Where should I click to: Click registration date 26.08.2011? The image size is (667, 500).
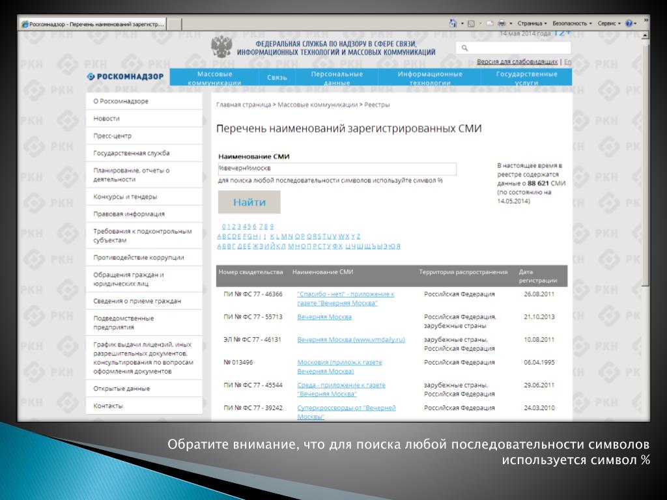point(539,294)
